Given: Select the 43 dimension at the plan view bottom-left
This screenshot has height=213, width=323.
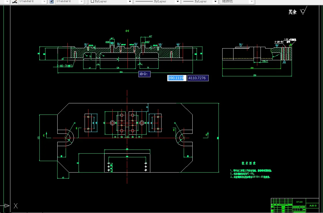Looking at the screenshot, I should pos(63,177).
